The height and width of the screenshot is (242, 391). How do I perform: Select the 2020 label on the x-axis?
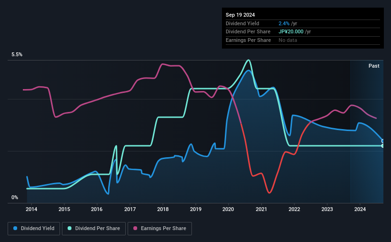(x=228, y=209)
